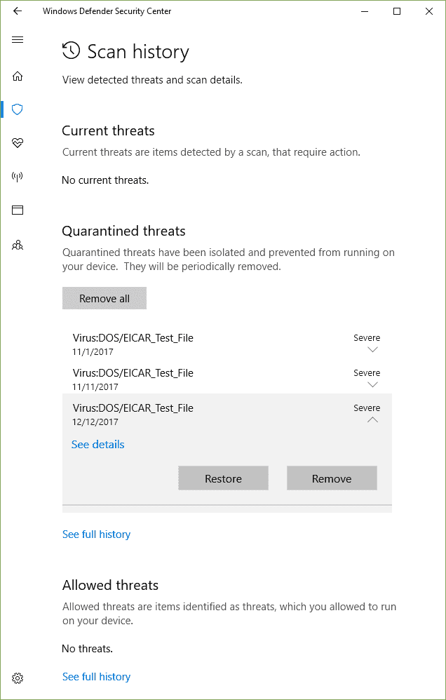446x700 pixels.
Task: Open the family options people icon
Action: (18, 245)
